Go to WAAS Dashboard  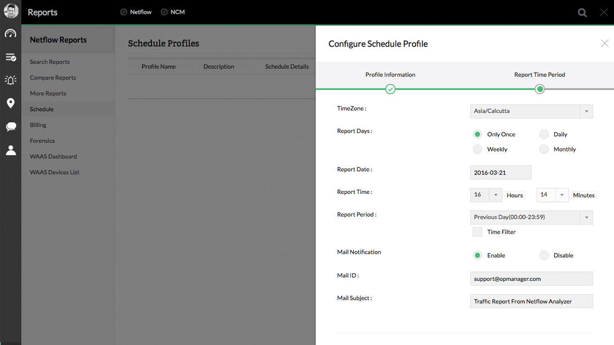coord(53,156)
